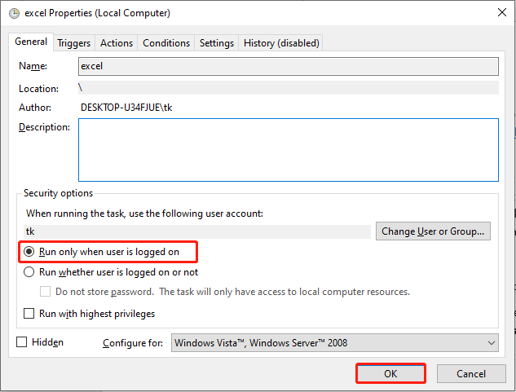
Task: Open the Configure for dropdown
Action: click(x=335, y=342)
